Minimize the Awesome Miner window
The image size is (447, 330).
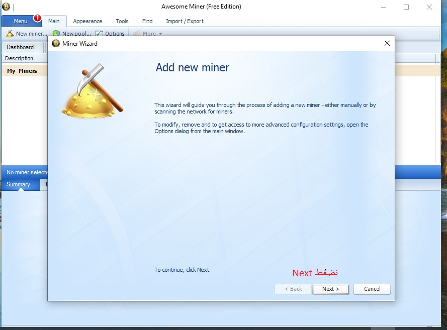click(384, 7)
